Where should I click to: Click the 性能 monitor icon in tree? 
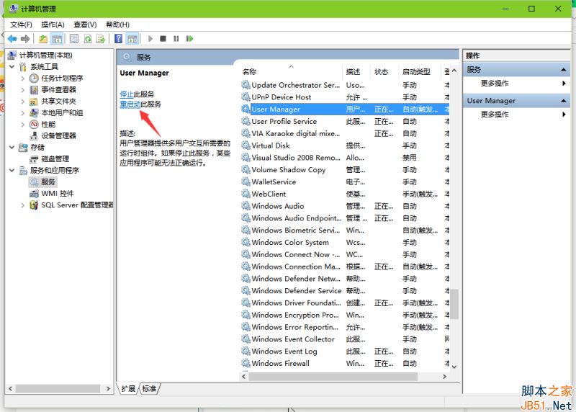coord(34,124)
